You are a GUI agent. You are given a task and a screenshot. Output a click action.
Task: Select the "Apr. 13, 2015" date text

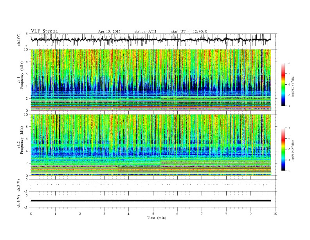pyautogui.click(x=109, y=31)
